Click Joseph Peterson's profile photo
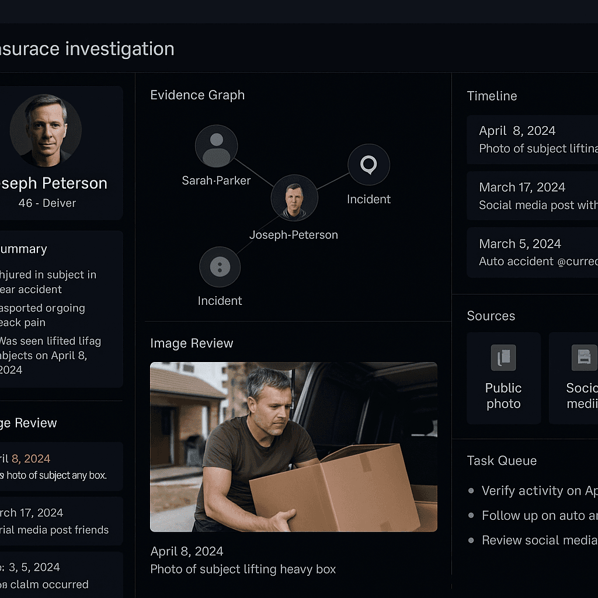This screenshot has height=598, width=598. pyautogui.click(x=46, y=130)
